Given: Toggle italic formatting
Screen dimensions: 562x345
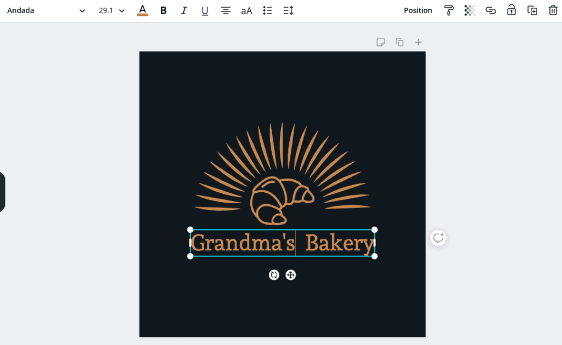Looking at the screenshot, I should [x=184, y=10].
